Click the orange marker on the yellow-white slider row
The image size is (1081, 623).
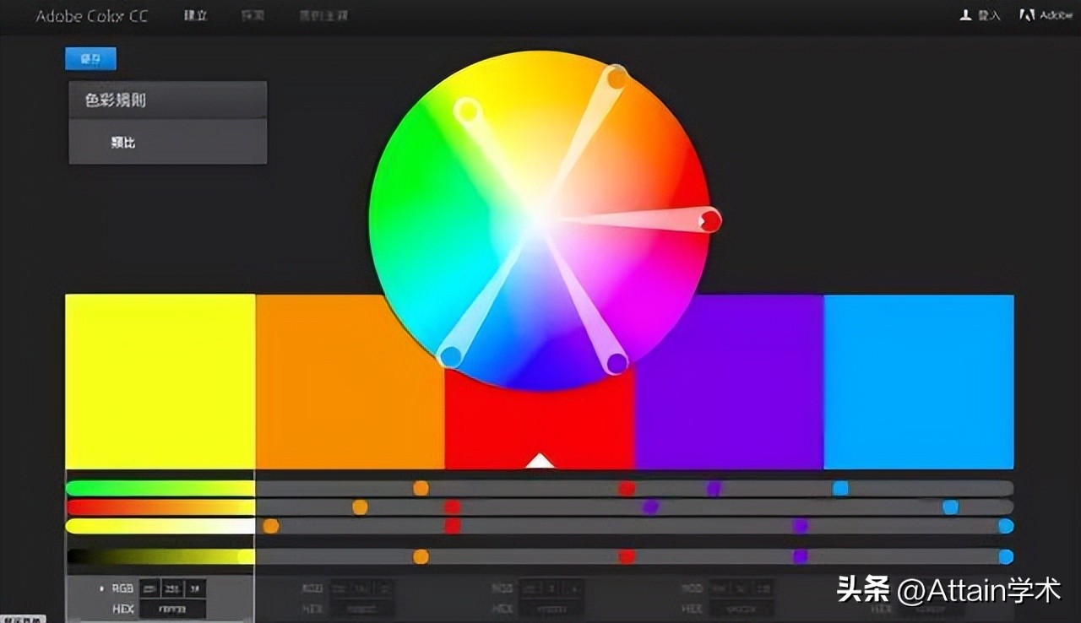click(x=271, y=526)
